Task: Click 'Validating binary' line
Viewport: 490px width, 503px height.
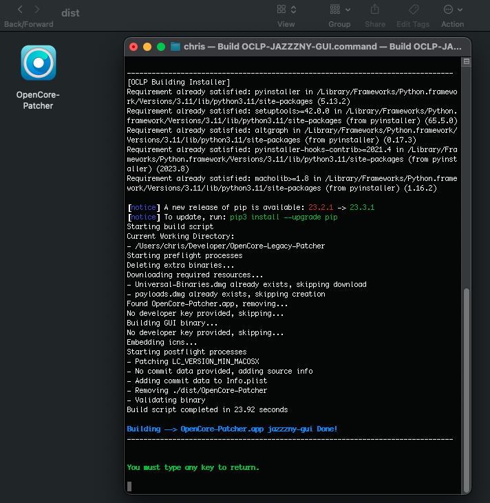Action: [x=167, y=400]
